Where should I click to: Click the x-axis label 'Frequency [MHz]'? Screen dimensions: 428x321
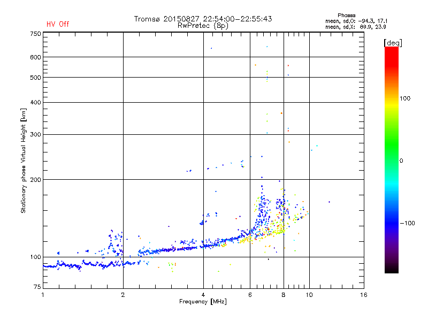[x=203, y=302]
